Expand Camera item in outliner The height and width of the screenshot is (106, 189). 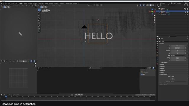tap(160, 10)
